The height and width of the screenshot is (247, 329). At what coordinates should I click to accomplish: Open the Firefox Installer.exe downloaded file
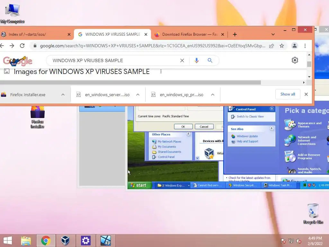click(28, 95)
